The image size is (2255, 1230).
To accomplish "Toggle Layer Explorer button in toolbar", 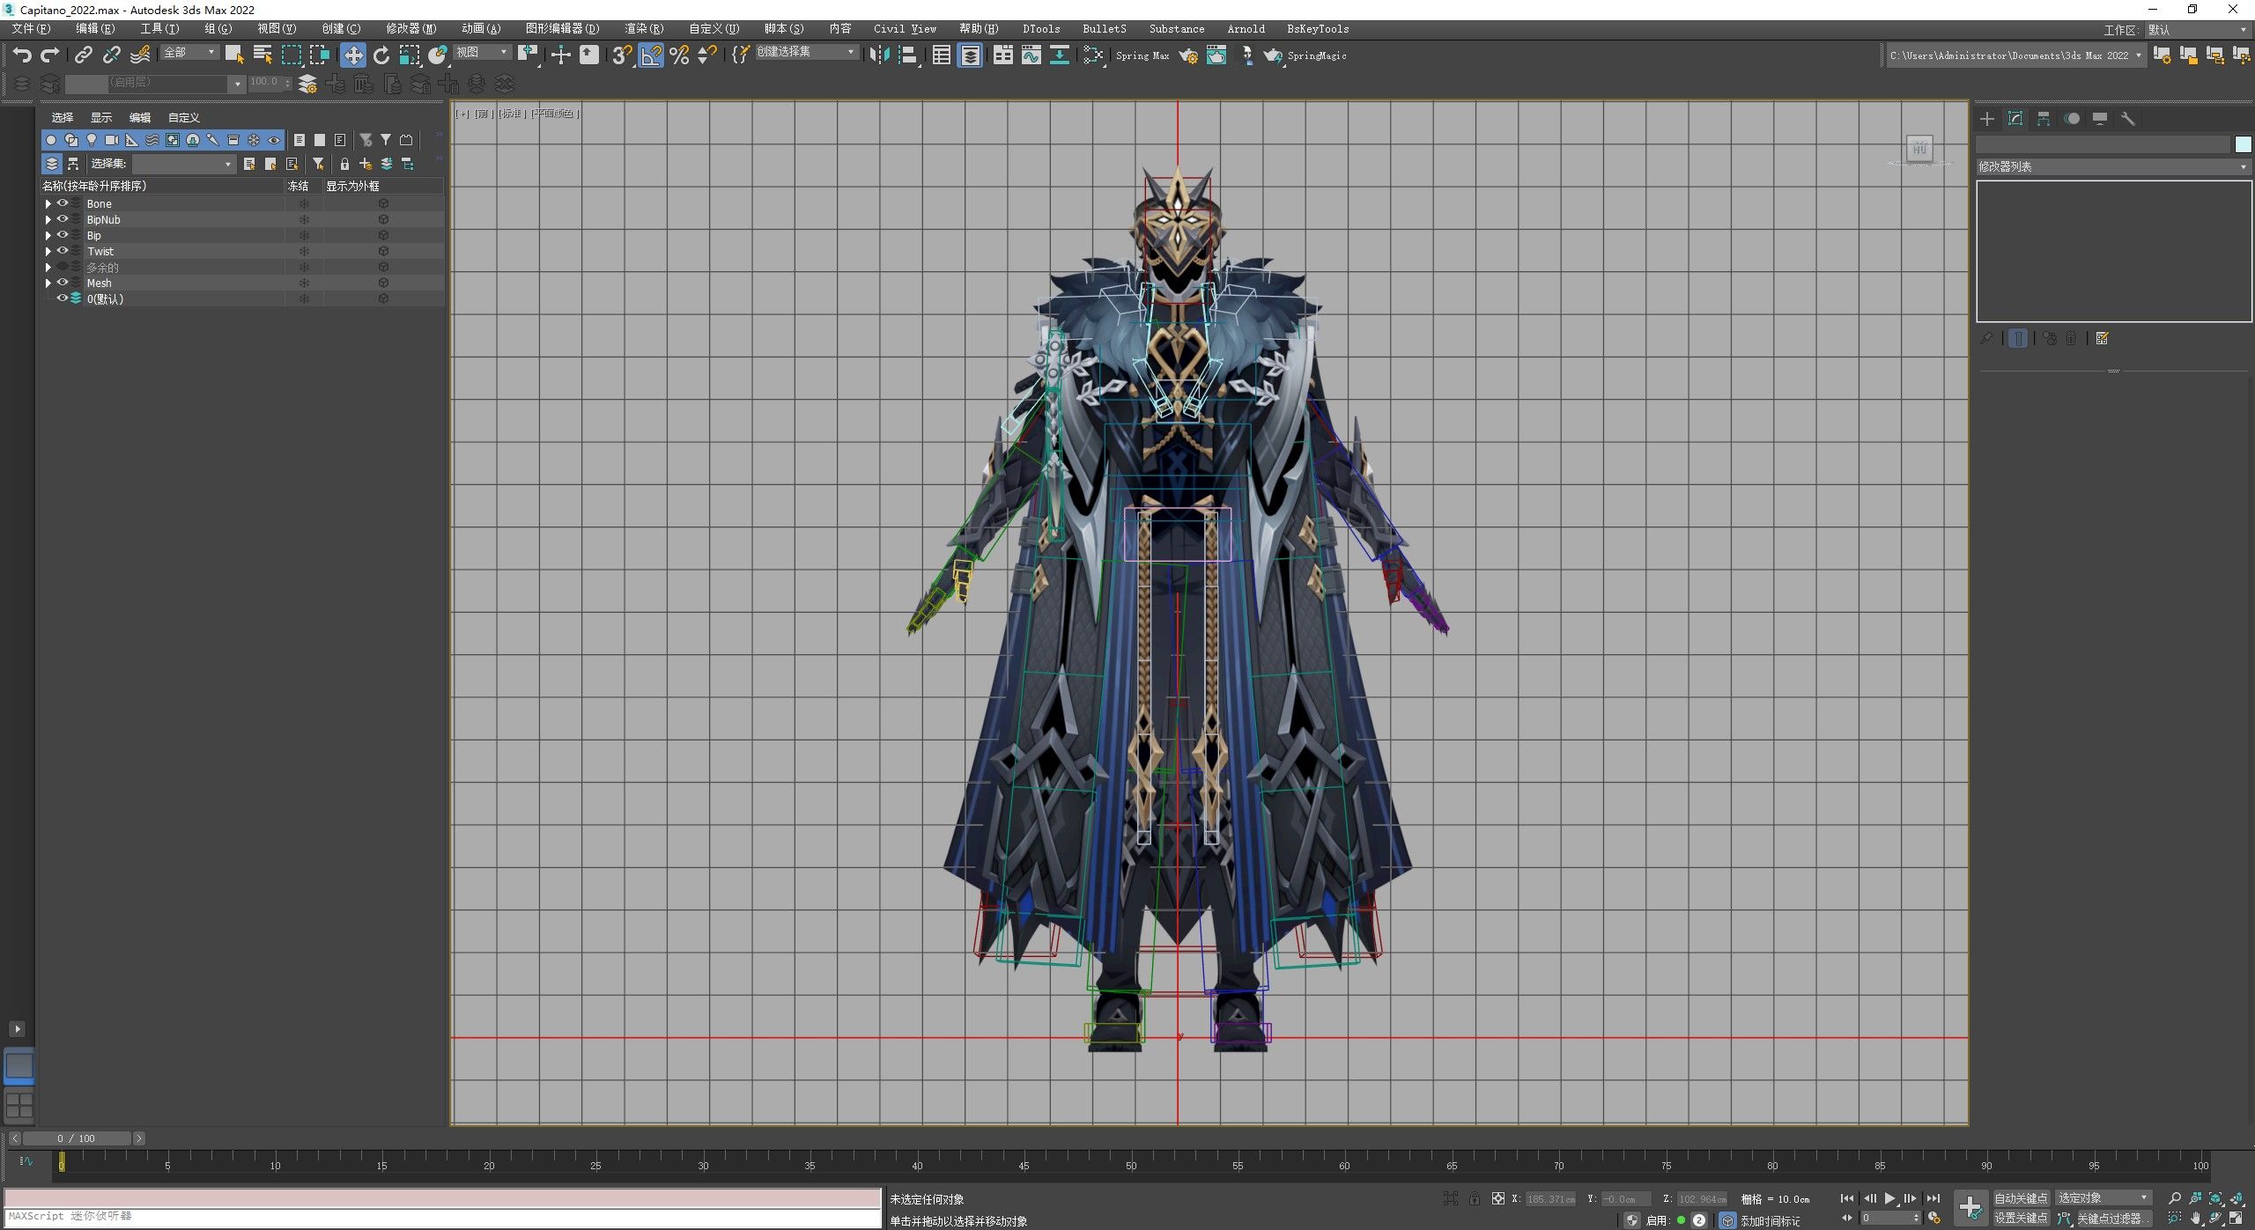I will [970, 55].
